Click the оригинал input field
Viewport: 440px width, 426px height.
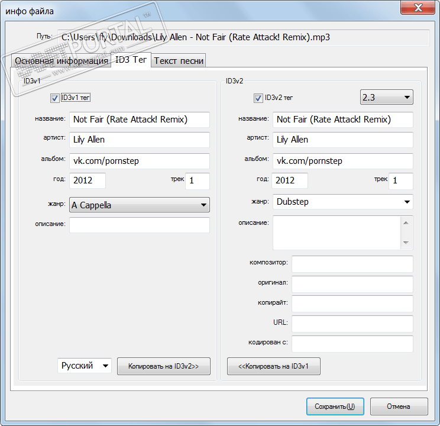coord(352,284)
